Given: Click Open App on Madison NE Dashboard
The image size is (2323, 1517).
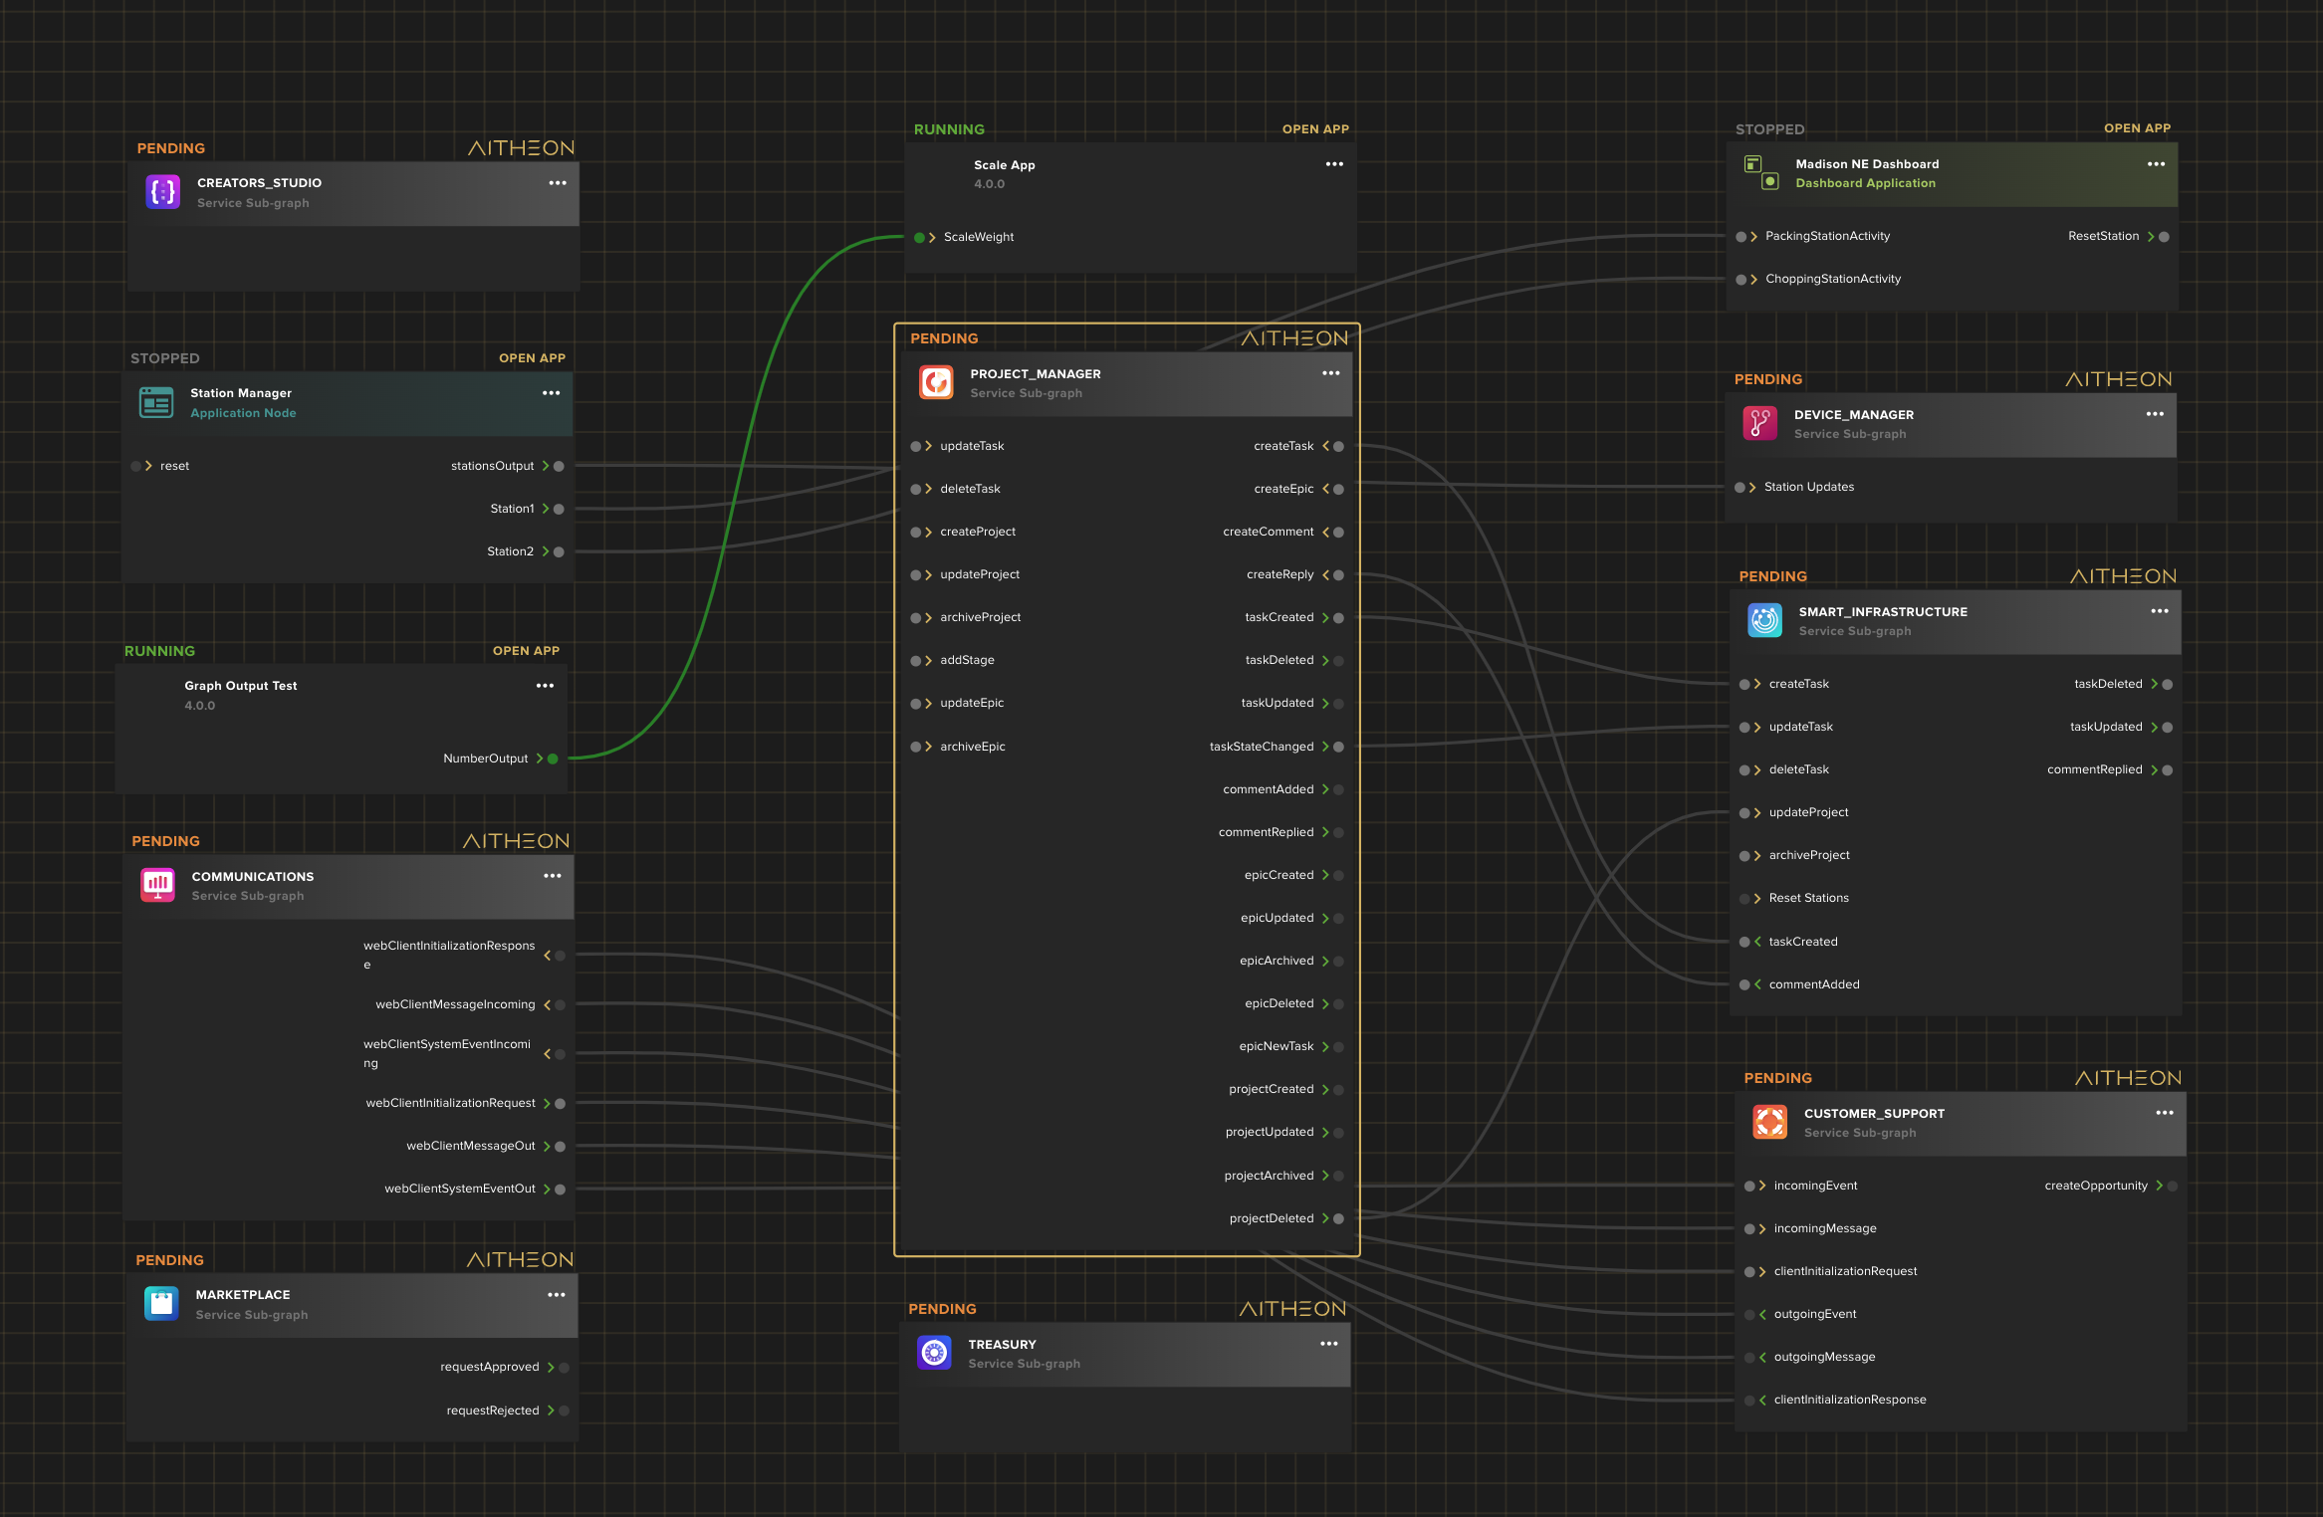Looking at the screenshot, I should coord(2137,128).
